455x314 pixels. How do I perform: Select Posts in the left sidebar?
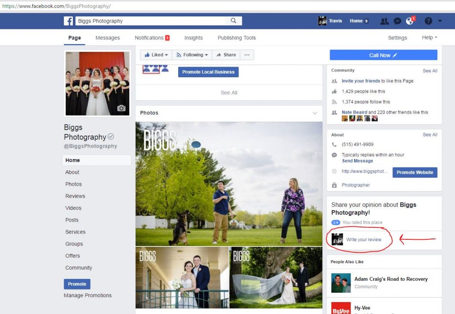(72, 220)
